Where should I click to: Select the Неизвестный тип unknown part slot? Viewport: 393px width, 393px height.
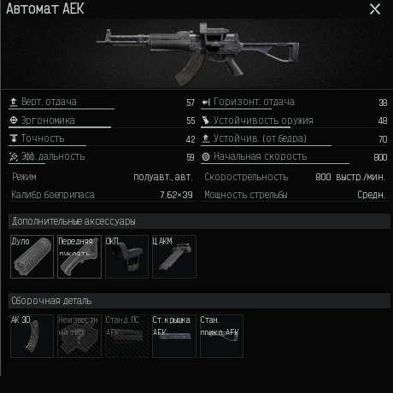pos(79,336)
